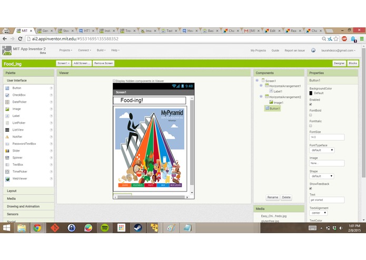Open File Explorer from the taskbar

[x=22, y=228]
